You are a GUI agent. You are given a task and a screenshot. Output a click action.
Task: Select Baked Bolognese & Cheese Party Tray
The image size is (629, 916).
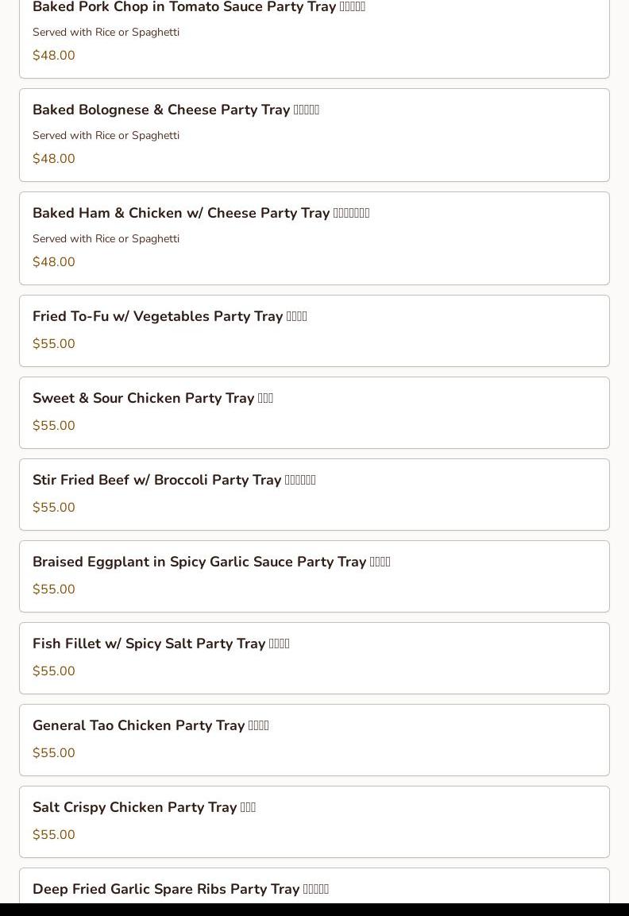tap(314, 135)
